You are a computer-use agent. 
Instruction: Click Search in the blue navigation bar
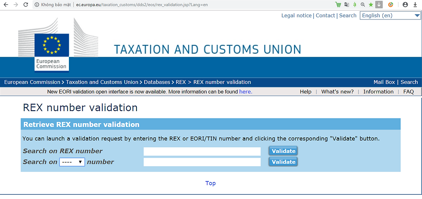click(409, 82)
